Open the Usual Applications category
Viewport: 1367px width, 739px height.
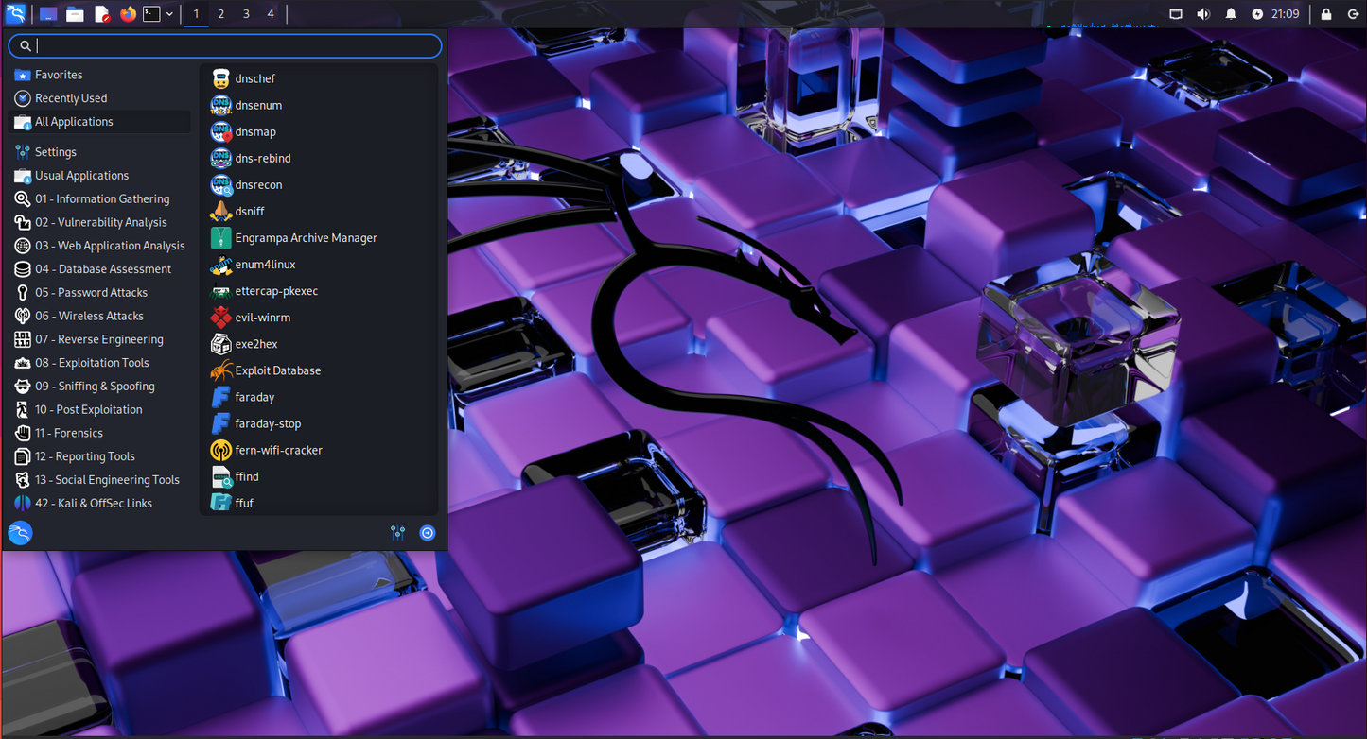pos(99,176)
